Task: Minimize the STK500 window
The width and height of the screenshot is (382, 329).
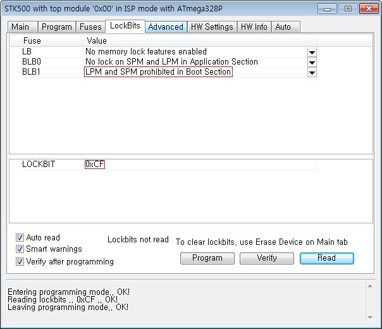Action: coord(327,9)
